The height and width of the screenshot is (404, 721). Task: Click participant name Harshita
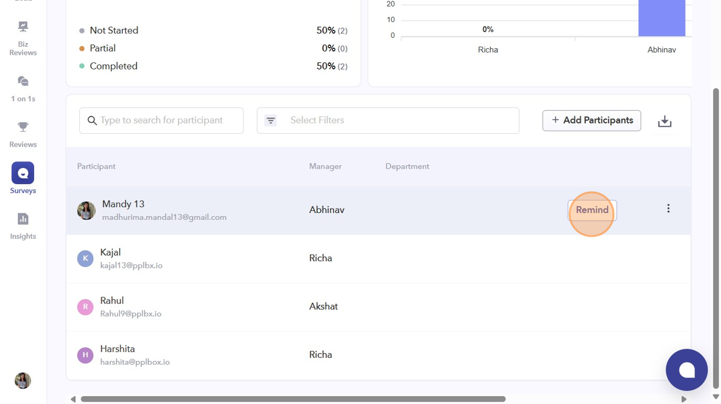point(117,349)
